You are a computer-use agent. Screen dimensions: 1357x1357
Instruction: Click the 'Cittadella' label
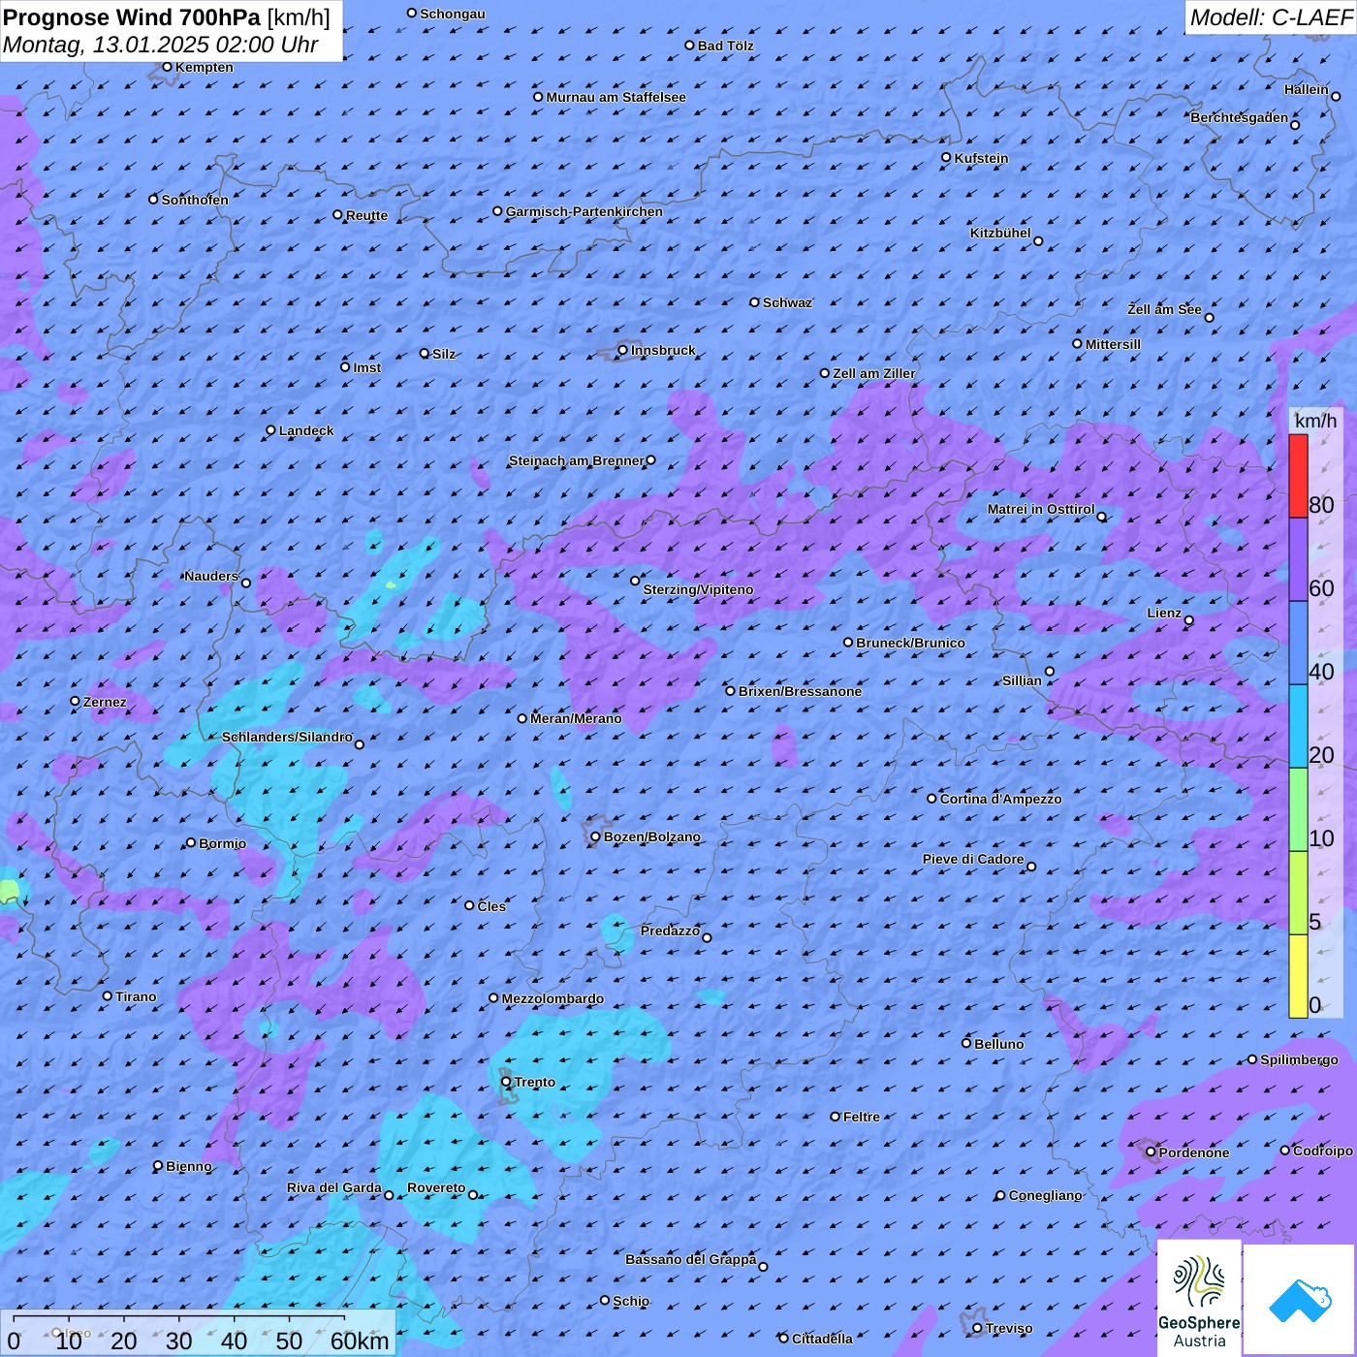click(822, 1339)
